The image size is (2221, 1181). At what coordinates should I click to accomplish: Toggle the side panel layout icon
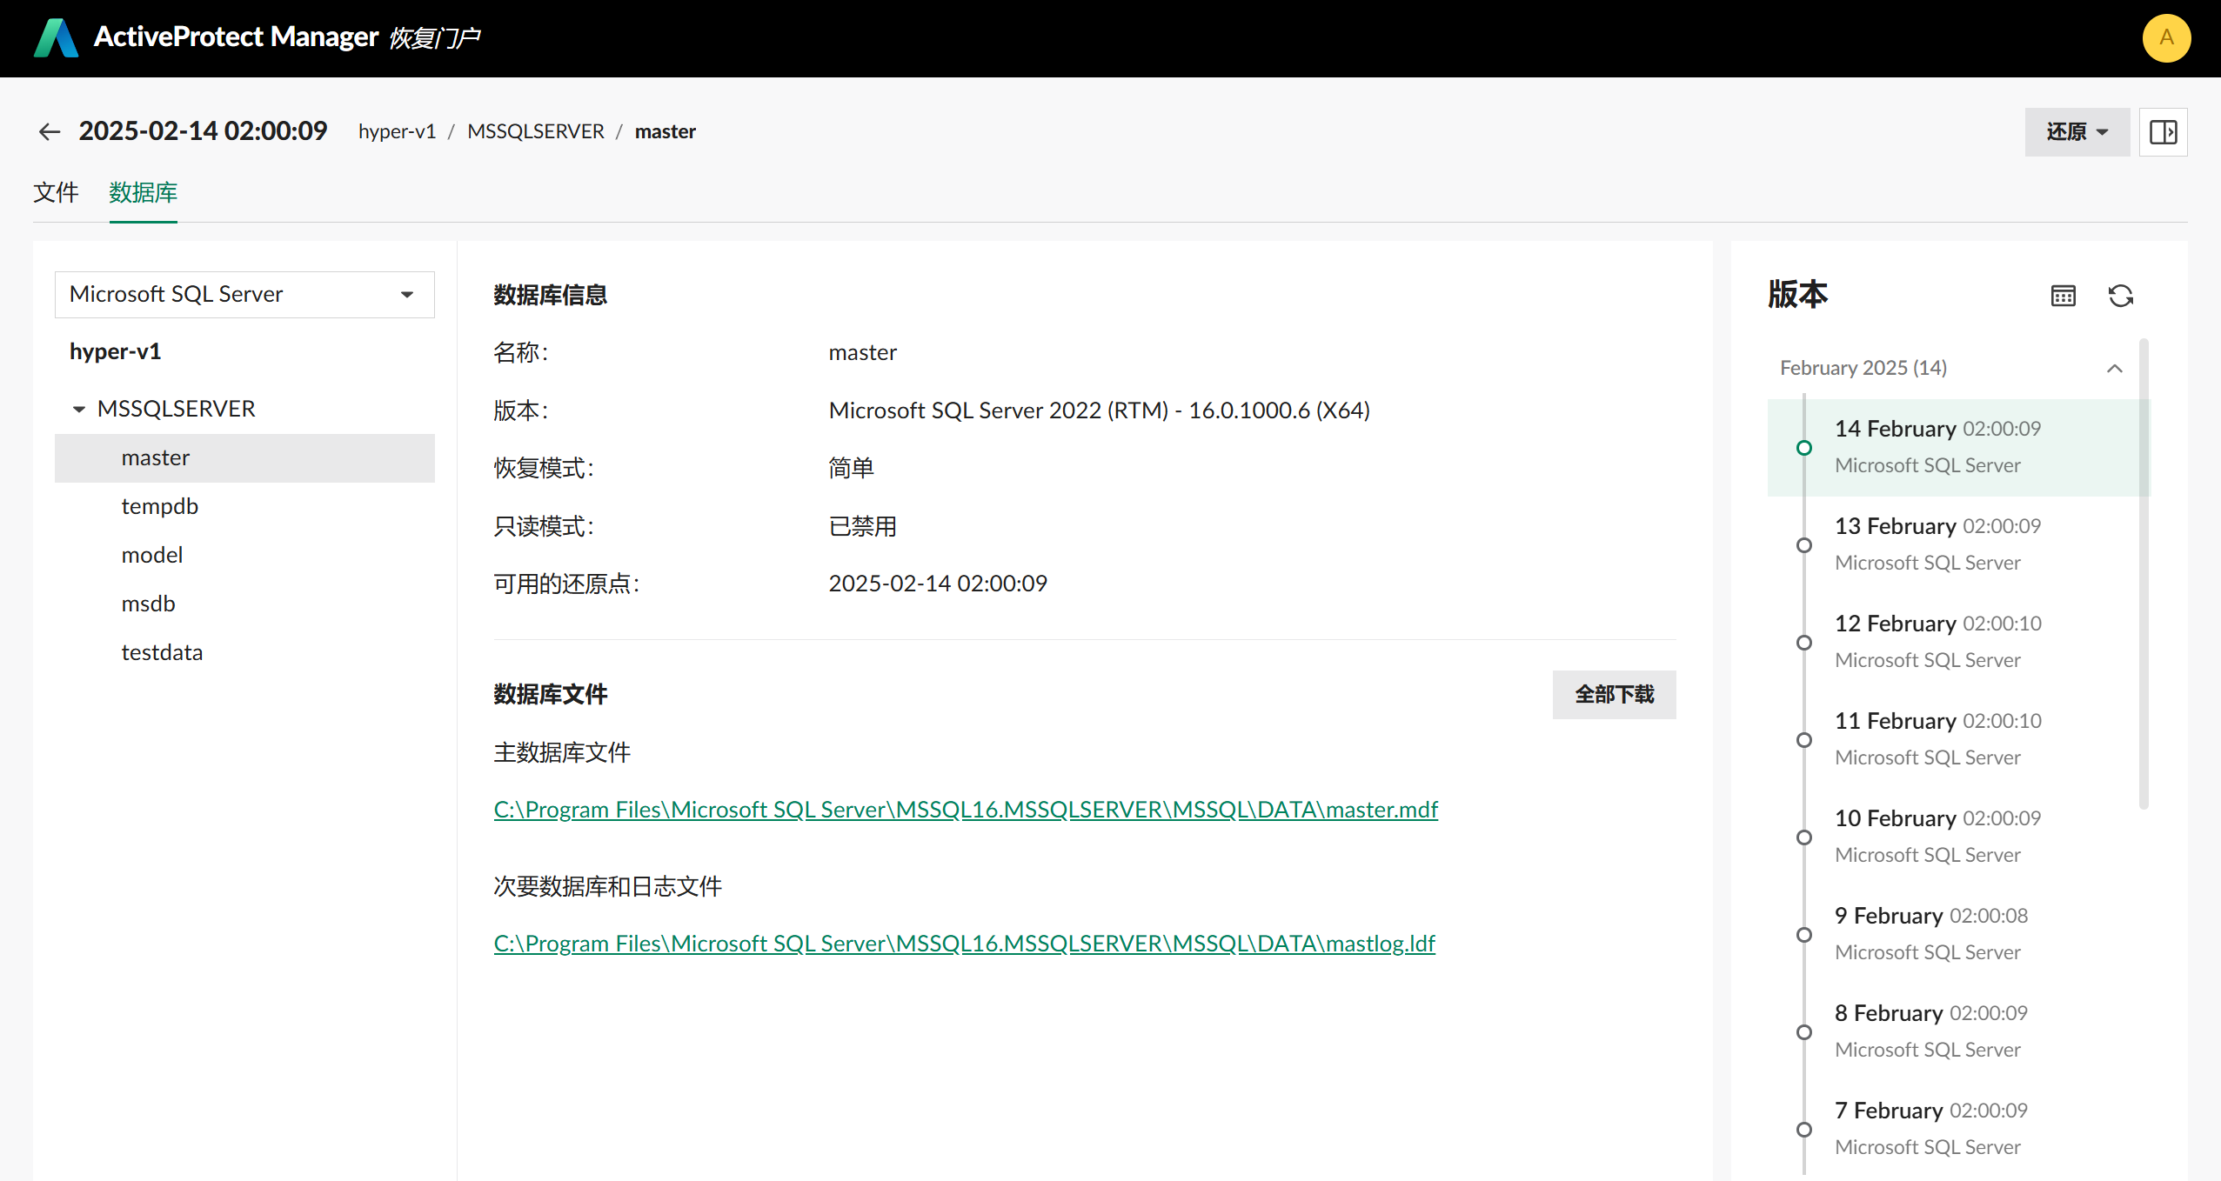[x=2163, y=132]
